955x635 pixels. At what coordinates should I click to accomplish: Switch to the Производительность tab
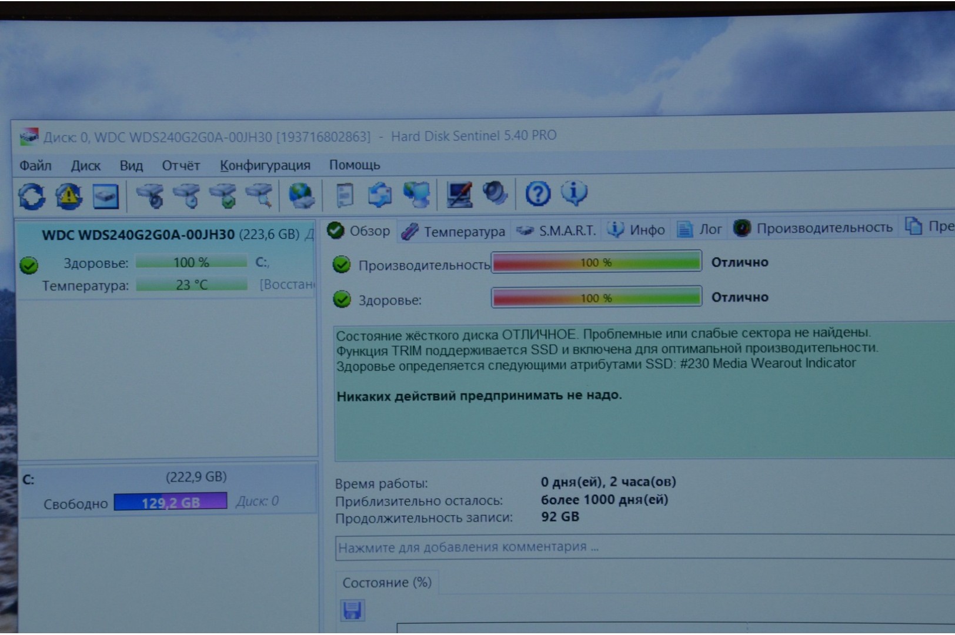point(813,228)
